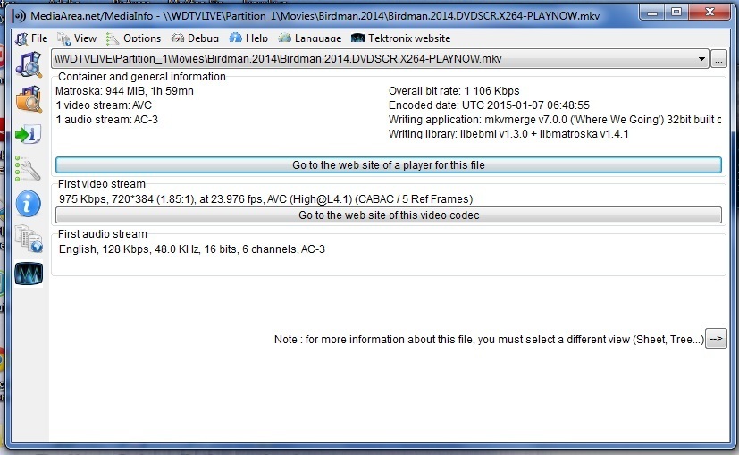Close the MediaInfo window
Screen dimensions: 739x455
[710, 13]
